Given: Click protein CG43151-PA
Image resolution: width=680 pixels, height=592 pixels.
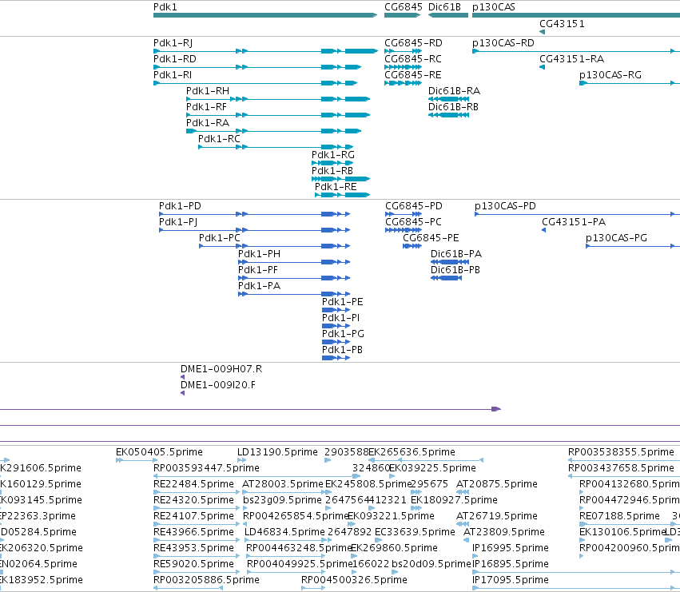Looking at the screenshot, I should [544, 230].
